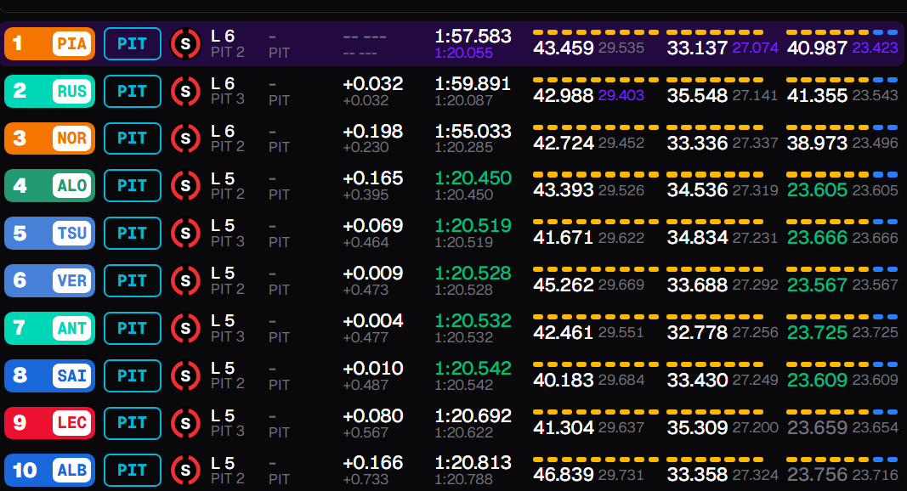Click PIA's last lap time 1:57.583
The width and height of the screenshot is (907, 491).
coord(473,36)
